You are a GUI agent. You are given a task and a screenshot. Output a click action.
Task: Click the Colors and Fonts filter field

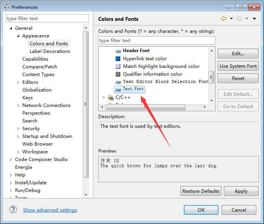tap(156, 41)
